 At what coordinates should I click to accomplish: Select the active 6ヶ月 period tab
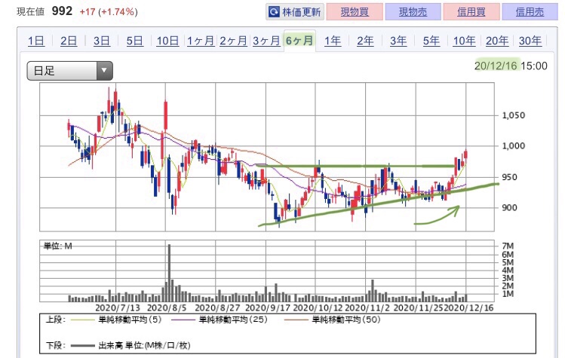(x=299, y=41)
